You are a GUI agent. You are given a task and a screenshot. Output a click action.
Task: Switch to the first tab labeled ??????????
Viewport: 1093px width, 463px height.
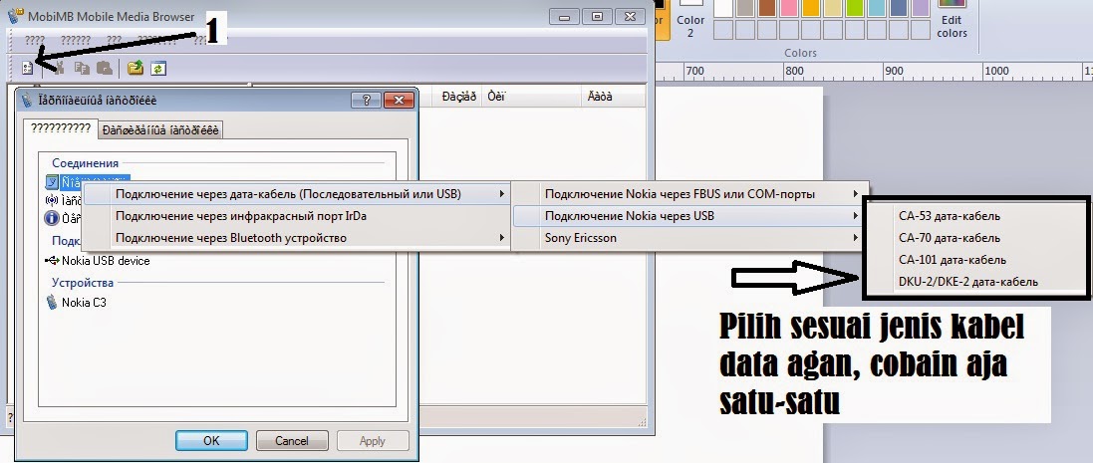[x=61, y=128]
